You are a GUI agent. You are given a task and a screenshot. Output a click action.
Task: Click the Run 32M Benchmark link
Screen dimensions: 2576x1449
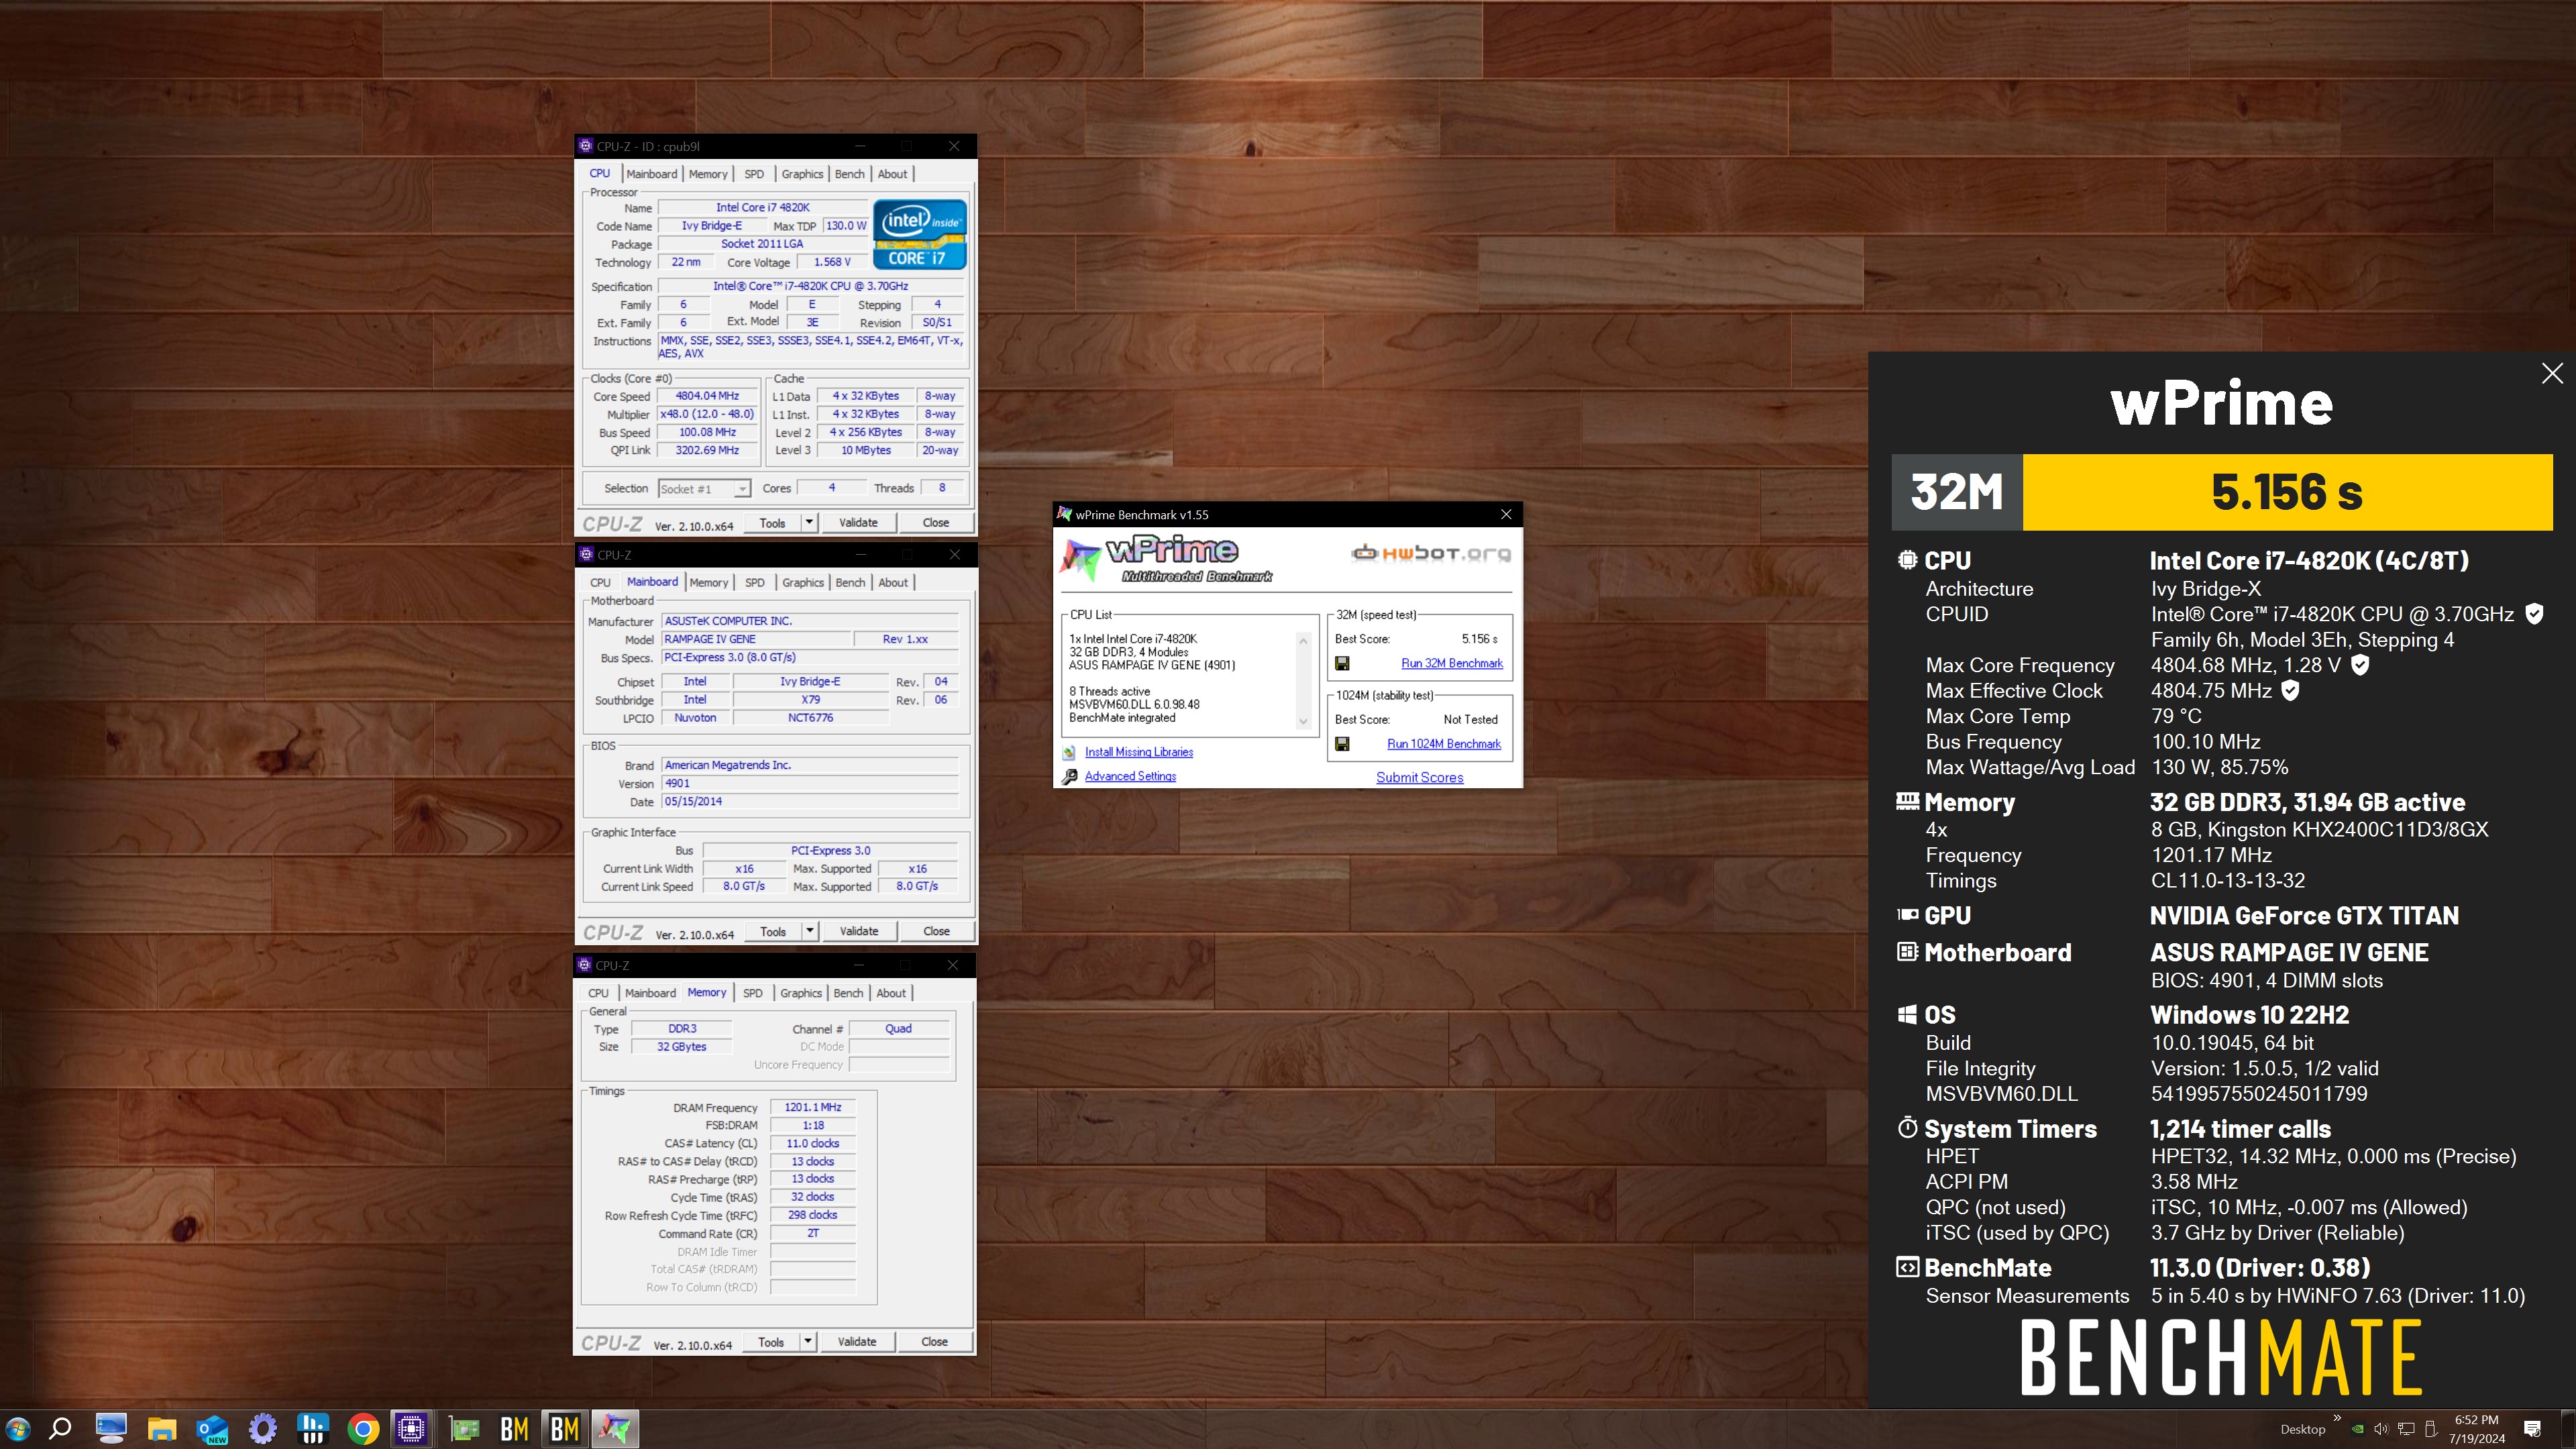pyautogui.click(x=1452, y=663)
